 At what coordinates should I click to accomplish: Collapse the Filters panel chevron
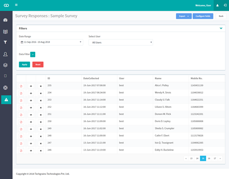(221, 28)
